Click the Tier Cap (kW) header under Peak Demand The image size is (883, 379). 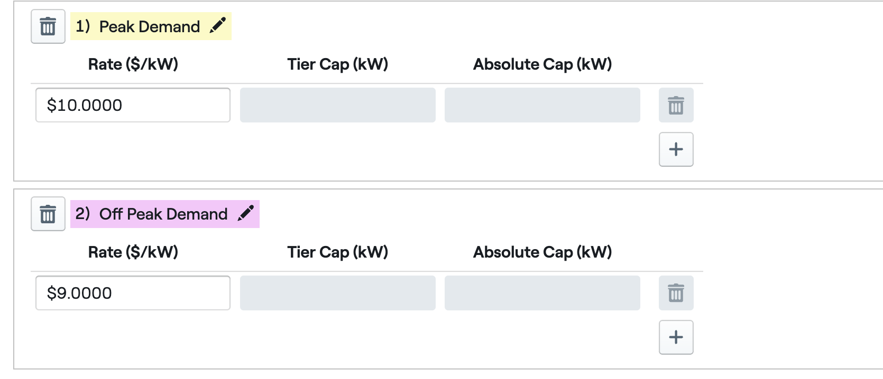pos(337,64)
